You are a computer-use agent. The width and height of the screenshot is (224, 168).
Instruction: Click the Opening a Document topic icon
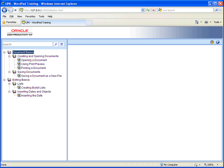(19, 60)
